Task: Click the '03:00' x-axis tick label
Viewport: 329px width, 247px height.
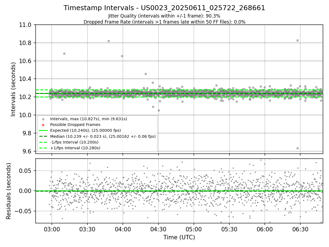Action: pos(52,229)
